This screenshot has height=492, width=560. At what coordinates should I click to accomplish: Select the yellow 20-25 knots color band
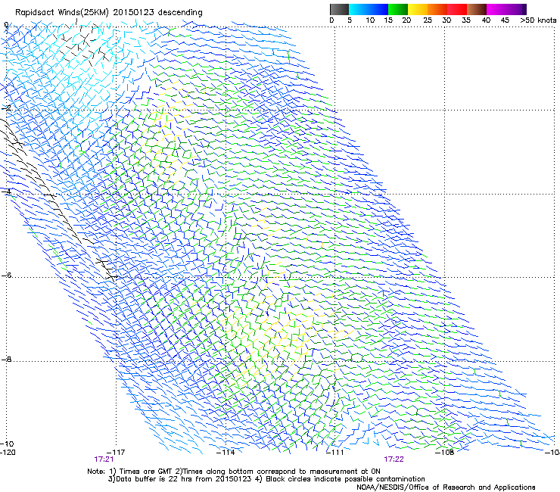[x=418, y=9]
